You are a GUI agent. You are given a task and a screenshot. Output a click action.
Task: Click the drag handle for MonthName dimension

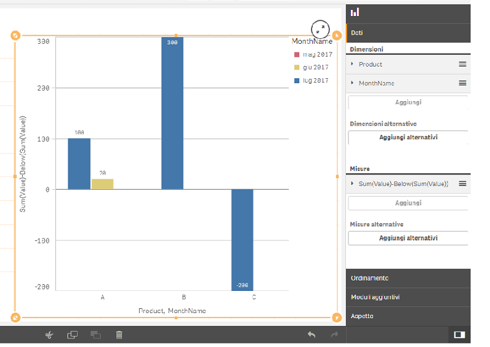(x=462, y=83)
